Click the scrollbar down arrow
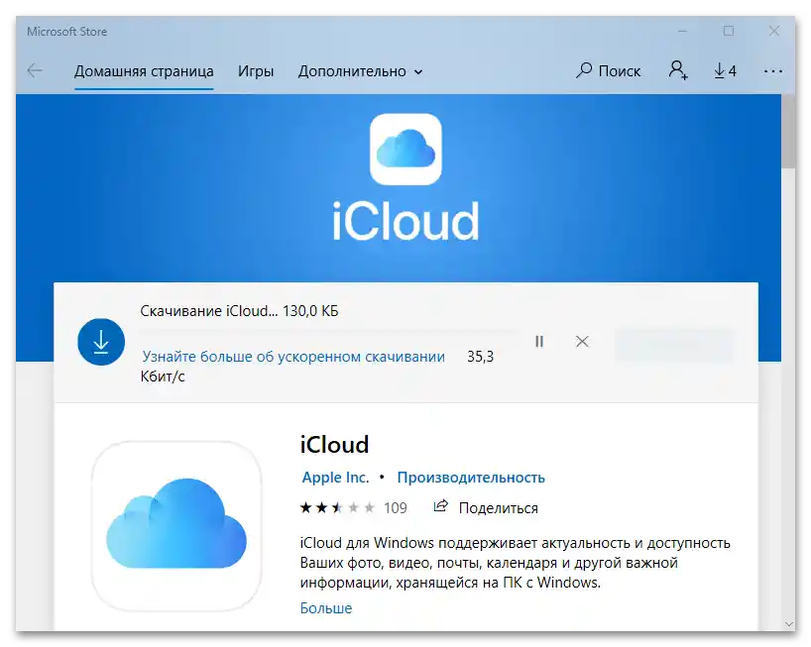The height and width of the screenshot is (647, 811). pyautogui.click(x=789, y=624)
